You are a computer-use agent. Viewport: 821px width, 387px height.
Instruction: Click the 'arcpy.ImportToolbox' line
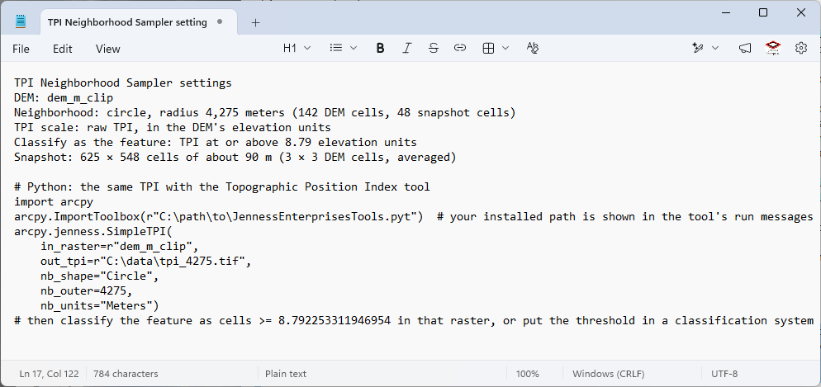click(414, 216)
